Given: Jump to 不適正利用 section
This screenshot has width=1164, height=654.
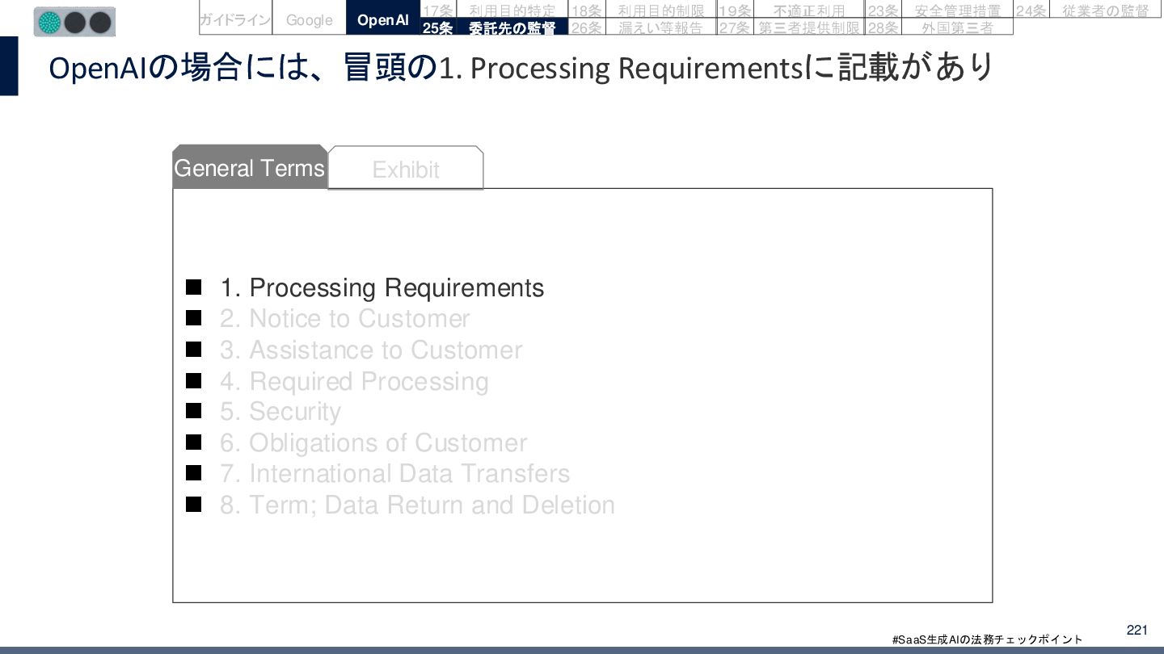Looking at the screenshot, I should pyautogui.click(x=808, y=10).
